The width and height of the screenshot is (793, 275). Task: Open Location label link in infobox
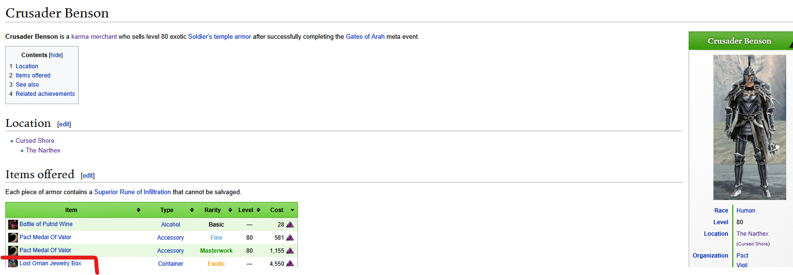[x=716, y=234]
